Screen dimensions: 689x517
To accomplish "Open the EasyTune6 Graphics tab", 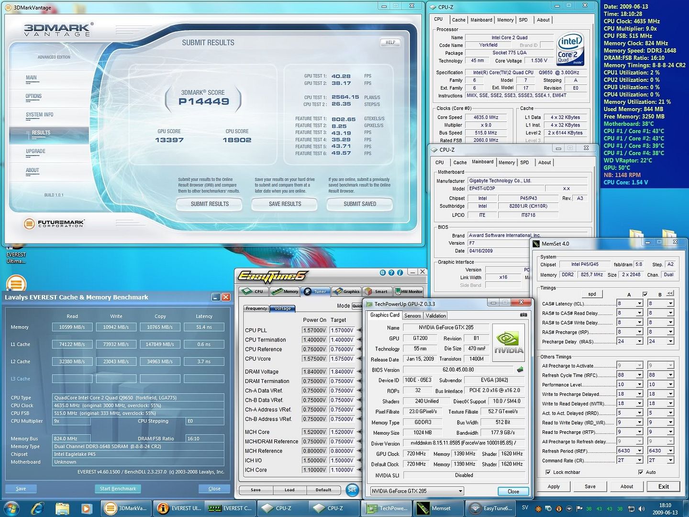I will 346,291.
